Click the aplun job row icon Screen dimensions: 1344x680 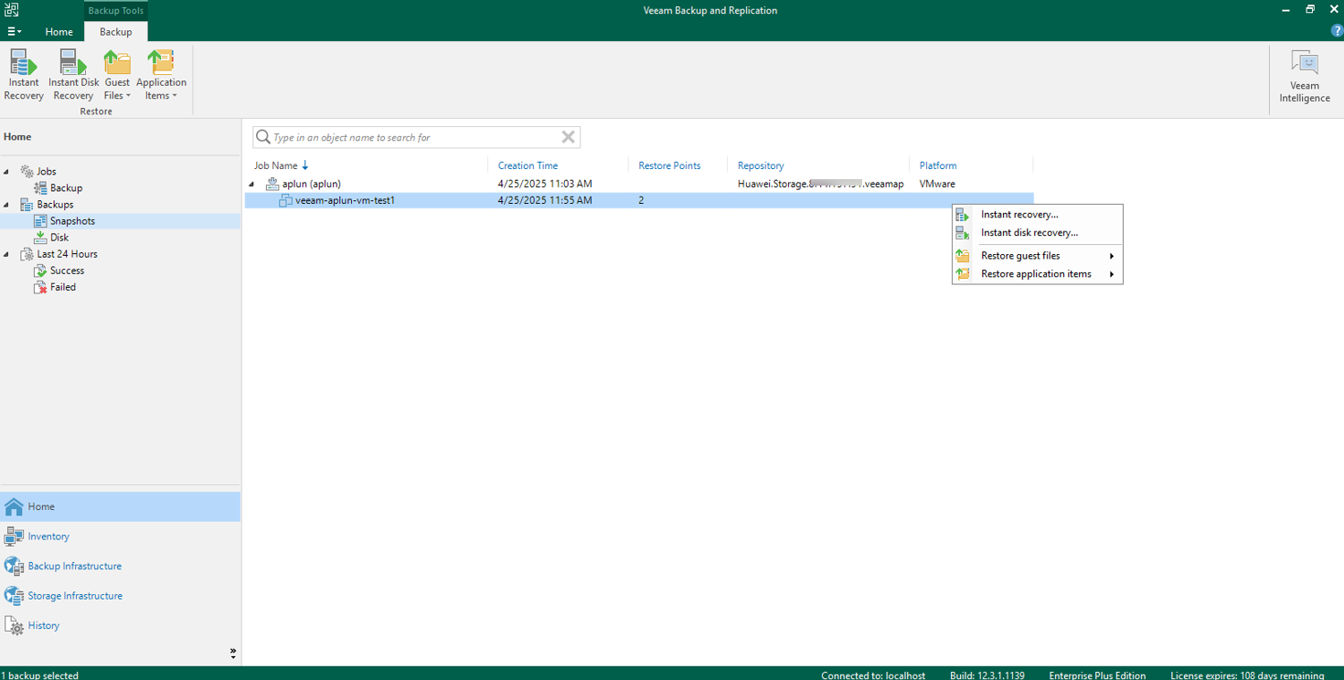coord(272,184)
